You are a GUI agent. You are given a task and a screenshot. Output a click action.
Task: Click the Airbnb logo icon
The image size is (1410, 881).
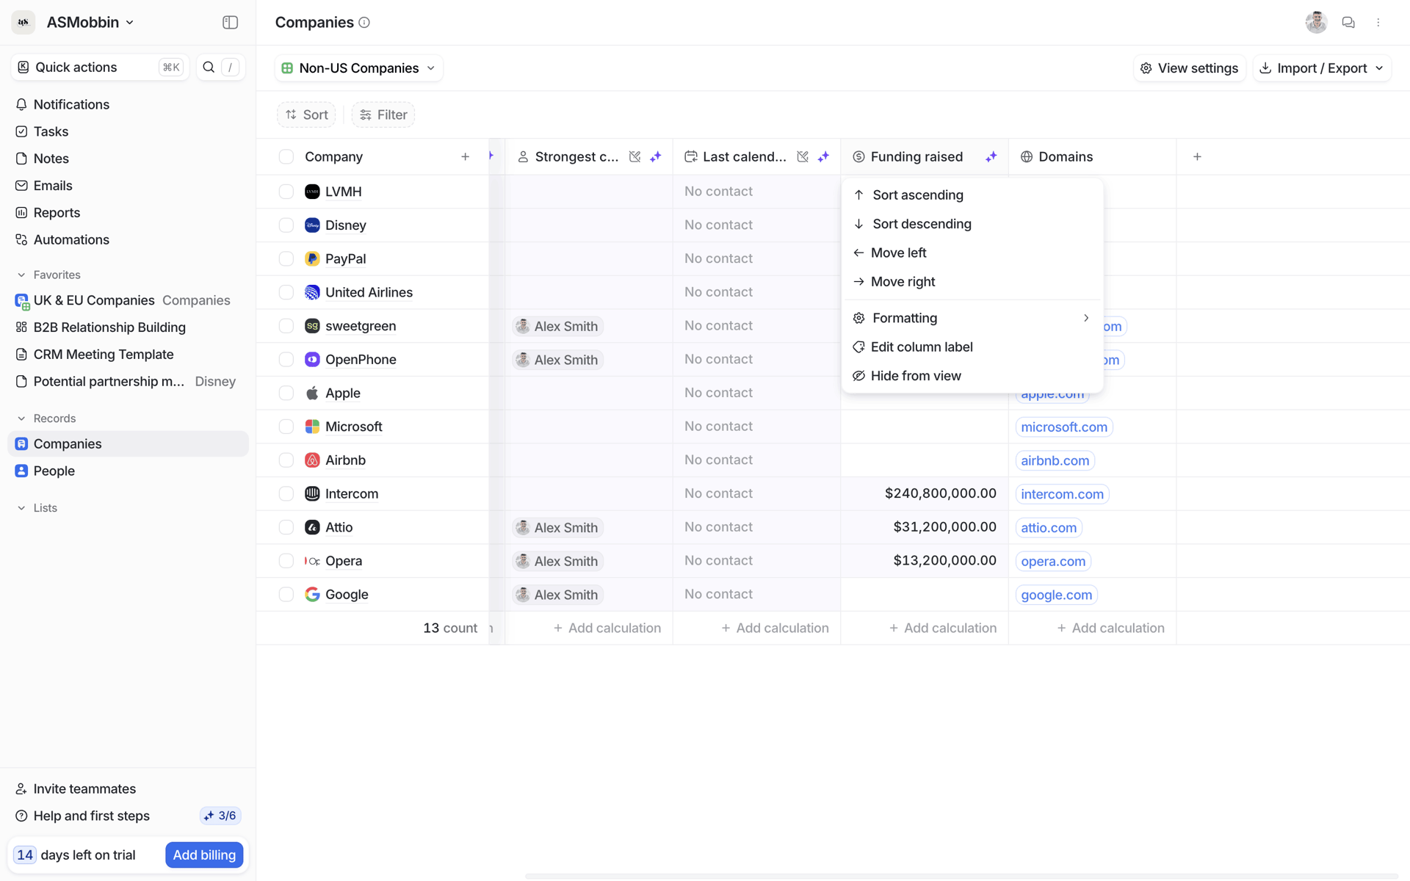pos(312,460)
